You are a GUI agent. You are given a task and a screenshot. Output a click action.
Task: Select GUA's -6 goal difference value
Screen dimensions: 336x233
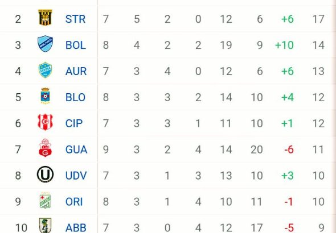click(x=289, y=149)
